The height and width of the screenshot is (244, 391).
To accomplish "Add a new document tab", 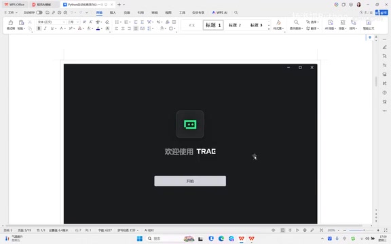I will pos(119,5).
